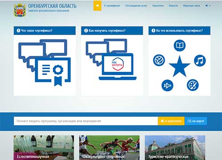
Task: Click the volleyball sports icon
Action: coord(159,60)
